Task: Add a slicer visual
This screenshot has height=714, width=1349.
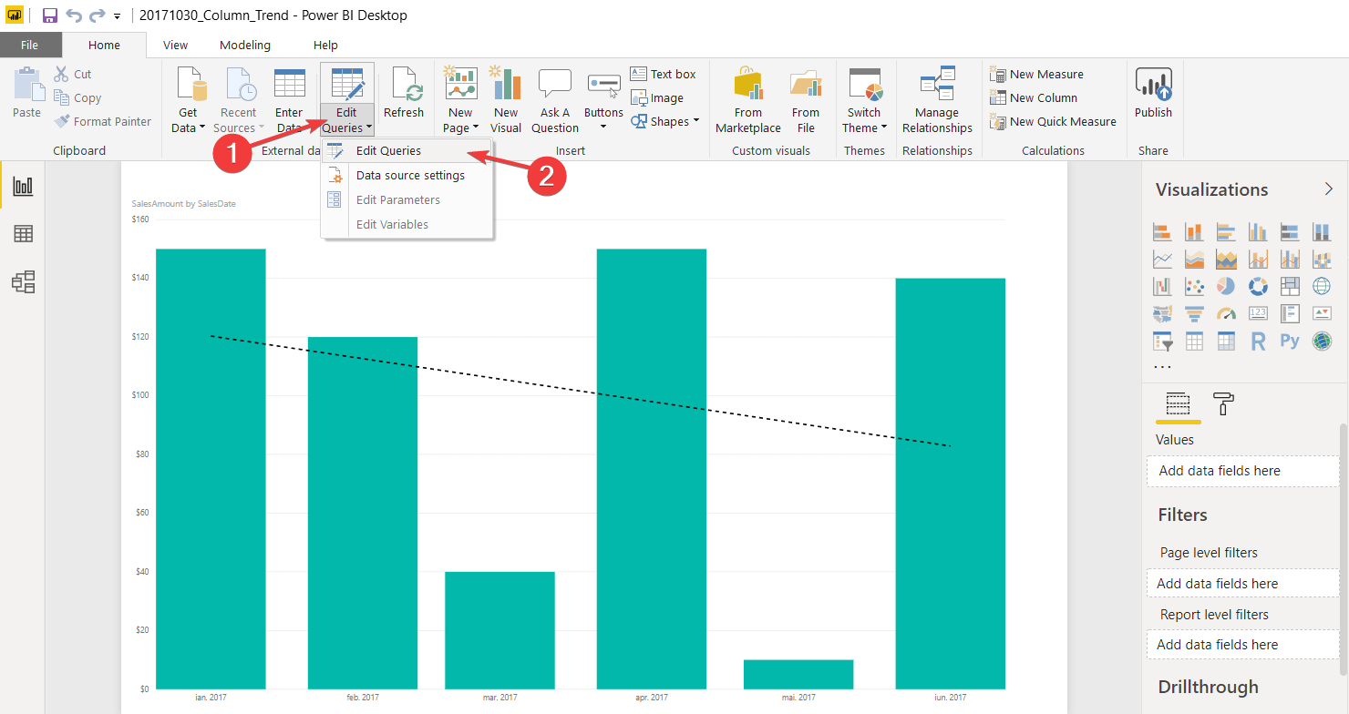Action: 1163,341
